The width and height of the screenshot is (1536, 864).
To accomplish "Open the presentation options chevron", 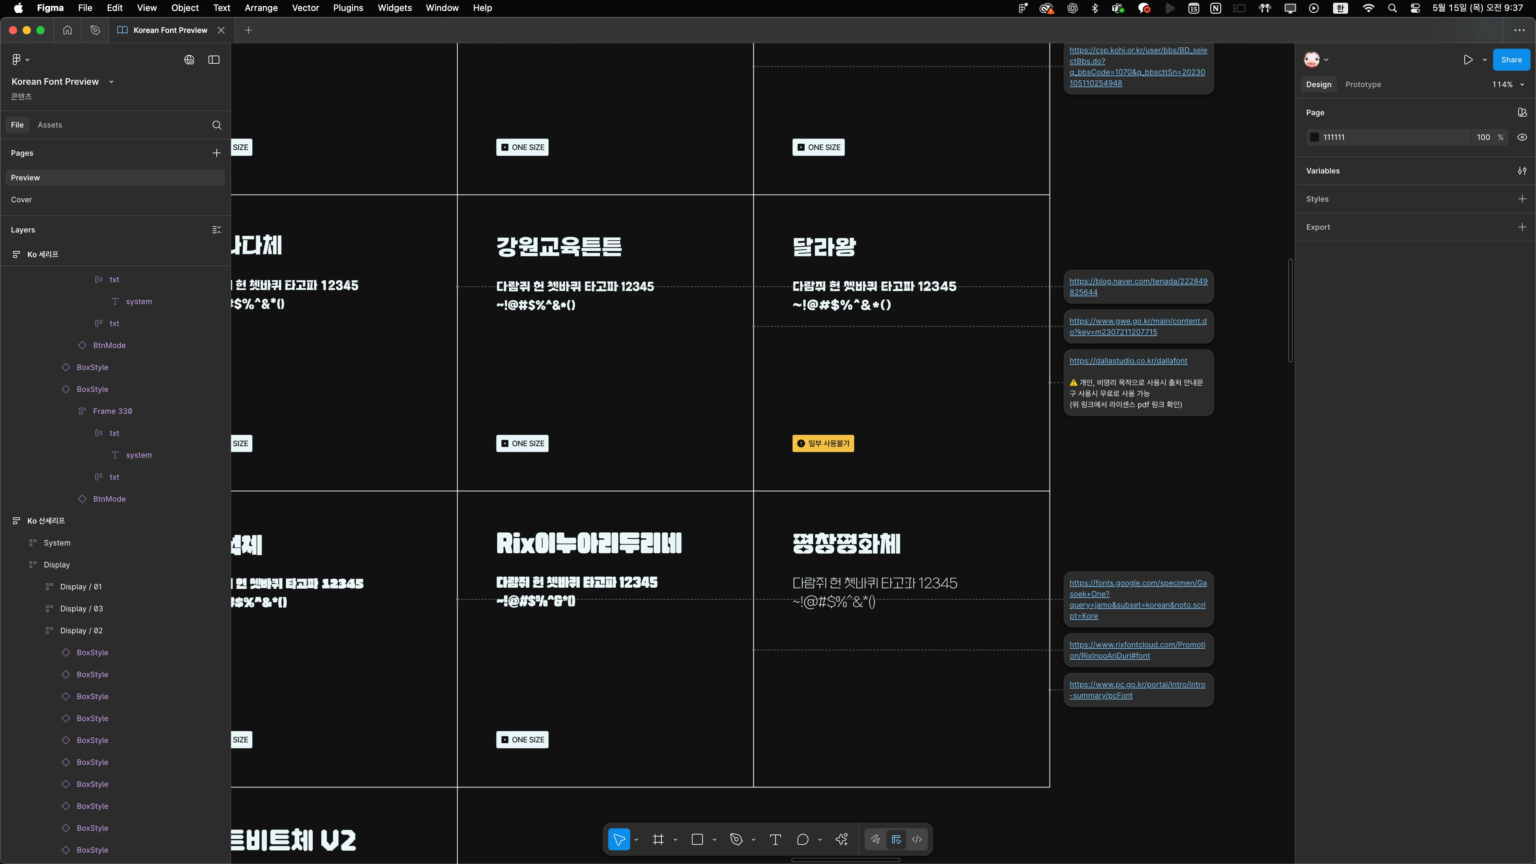I will coord(1485,60).
